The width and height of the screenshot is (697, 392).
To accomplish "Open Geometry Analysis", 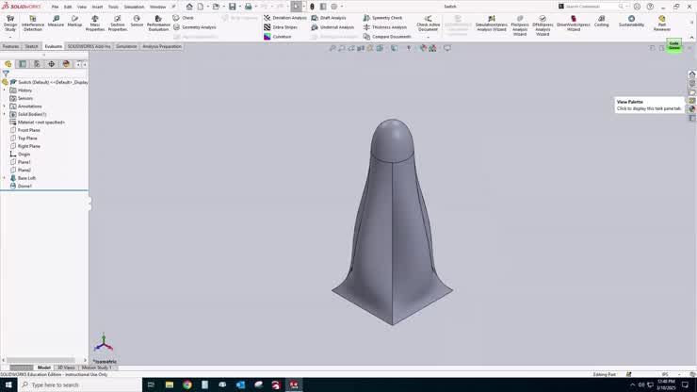I will click(195, 27).
